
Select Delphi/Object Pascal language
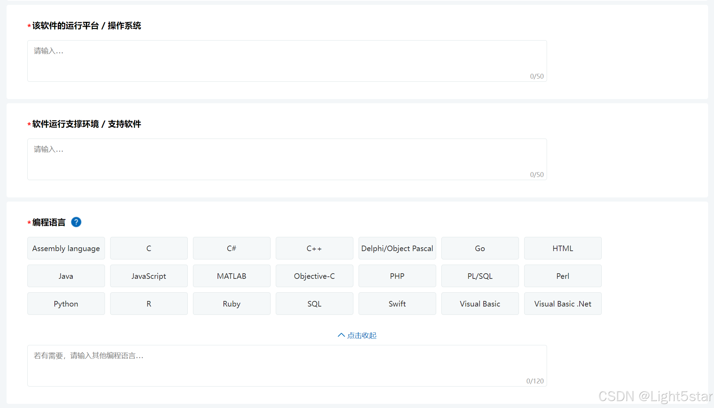tap(397, 248)
